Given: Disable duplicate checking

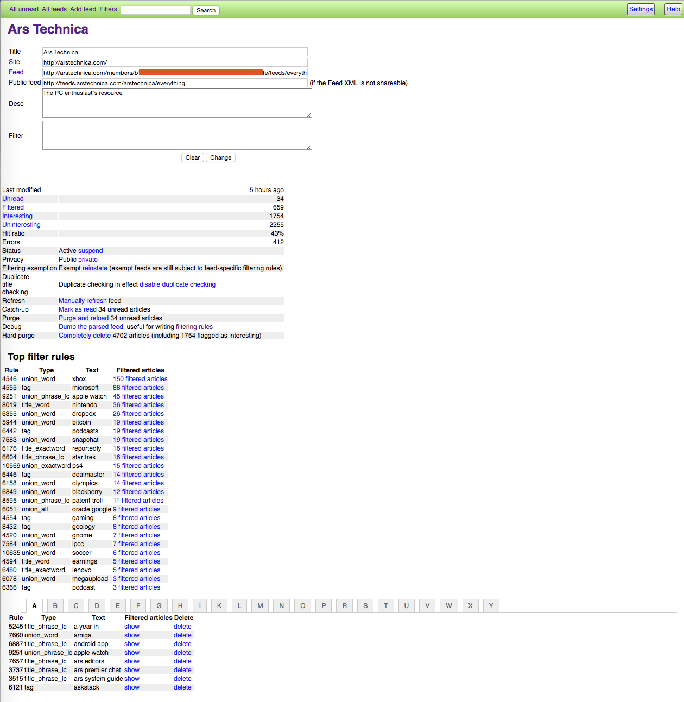Looking at the screenshot, I should (x=178, y=284).
